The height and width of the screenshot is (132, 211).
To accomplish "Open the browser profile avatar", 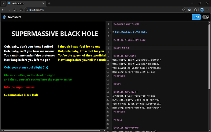I will coord(202,10).
